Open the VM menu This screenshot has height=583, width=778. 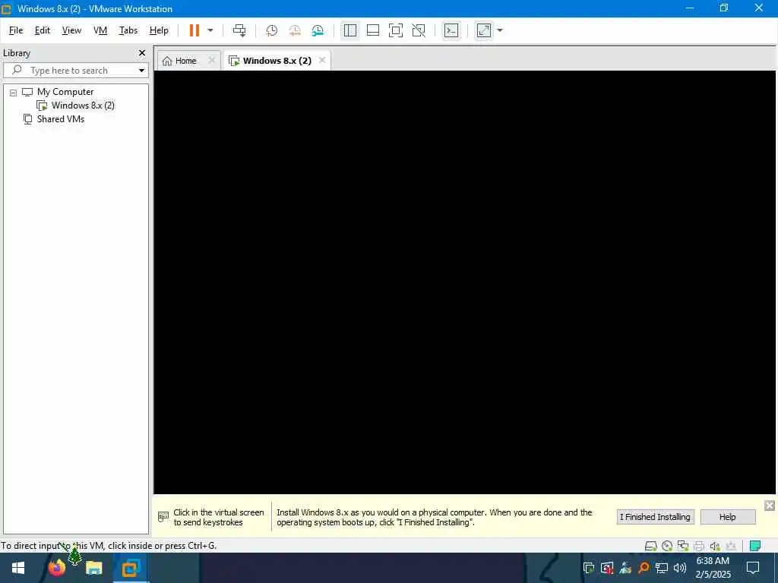(100, 30)
